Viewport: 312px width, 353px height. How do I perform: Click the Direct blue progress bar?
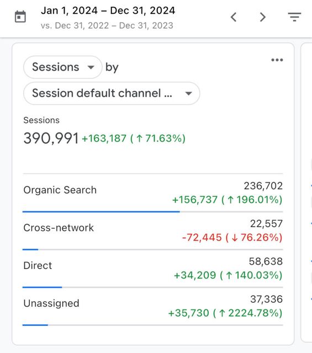tap(42, 287)
